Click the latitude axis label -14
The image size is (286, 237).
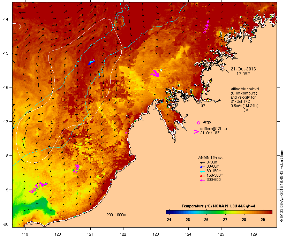point(5,19)
